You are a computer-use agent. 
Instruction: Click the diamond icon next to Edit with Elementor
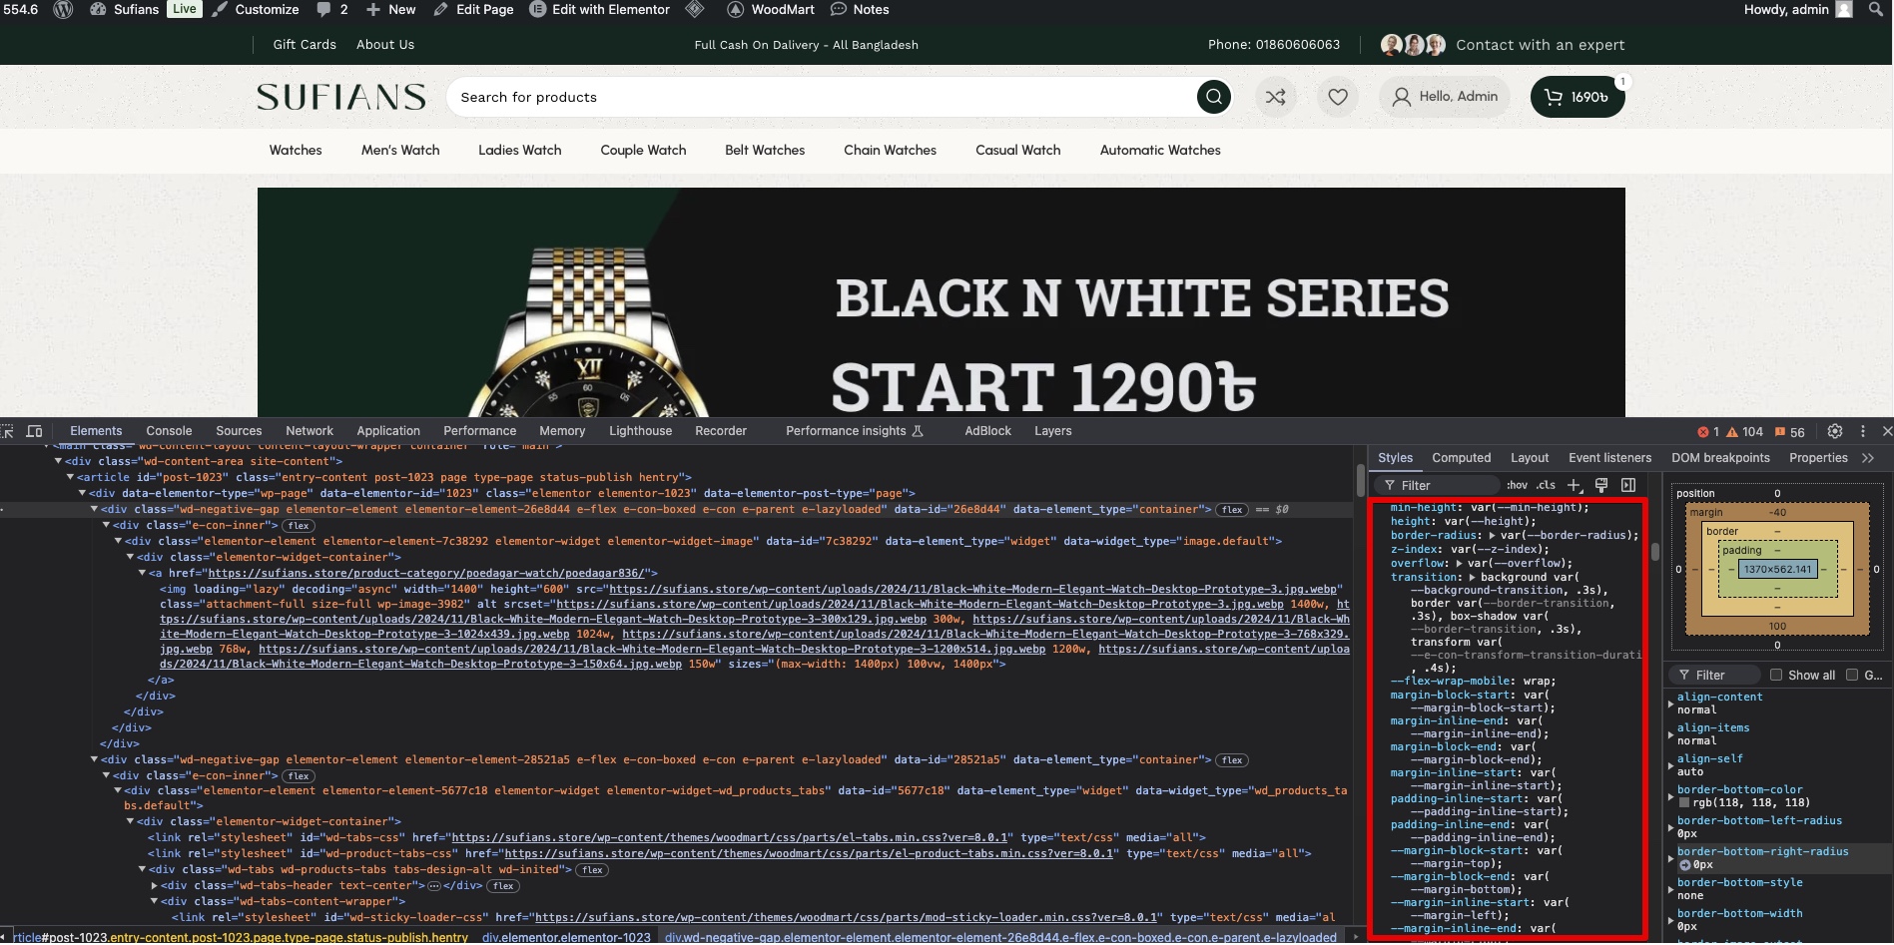[696, 9]
